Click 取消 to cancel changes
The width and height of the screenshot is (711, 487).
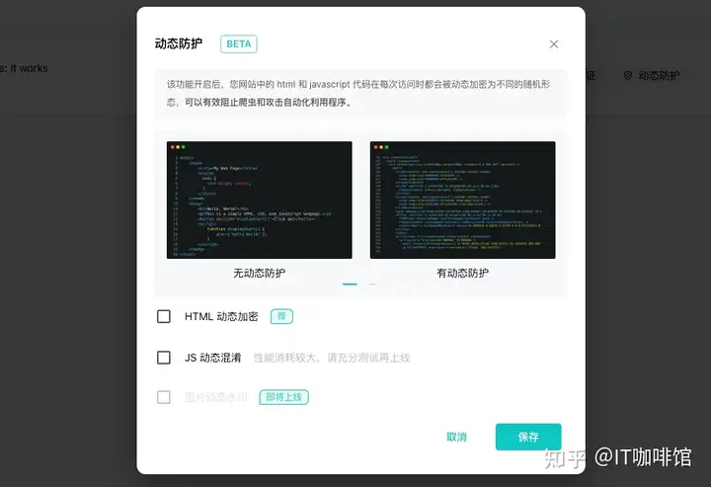pyautogui.click(x=456, y=437)
